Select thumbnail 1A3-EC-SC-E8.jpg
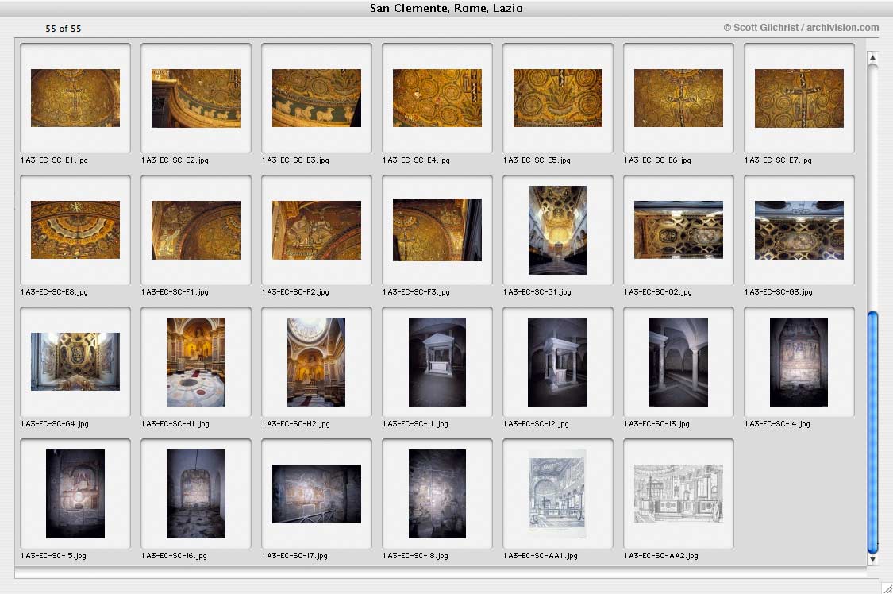The height and width of the screenshot is (594, 893). click(x=75, y=230)
